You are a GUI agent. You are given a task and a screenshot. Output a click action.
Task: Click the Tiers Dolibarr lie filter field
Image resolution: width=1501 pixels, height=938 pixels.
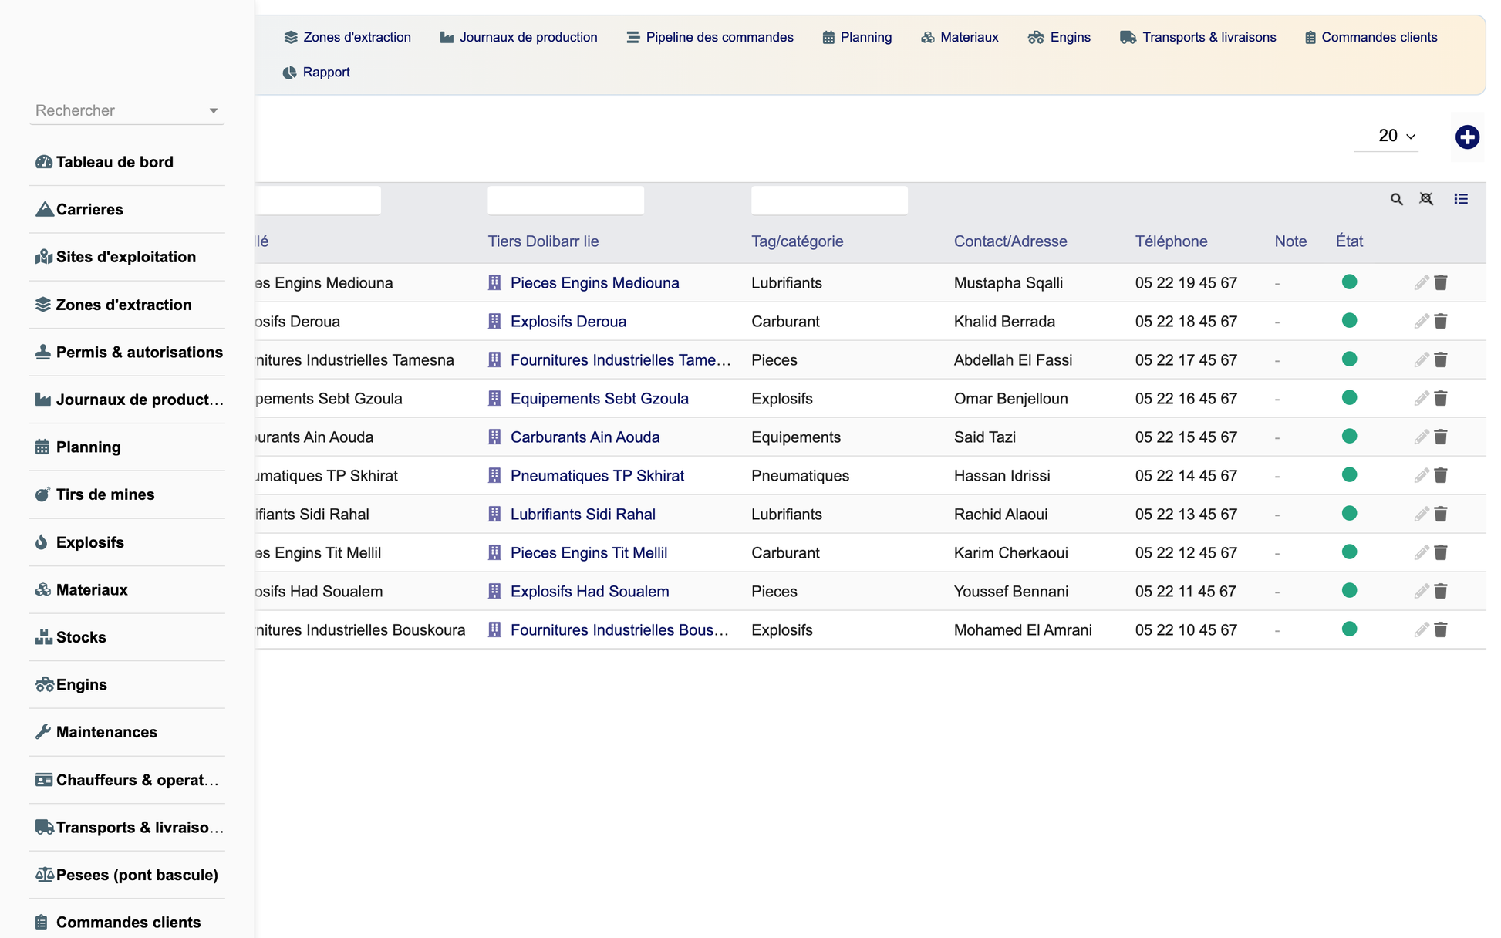(565, 201)
